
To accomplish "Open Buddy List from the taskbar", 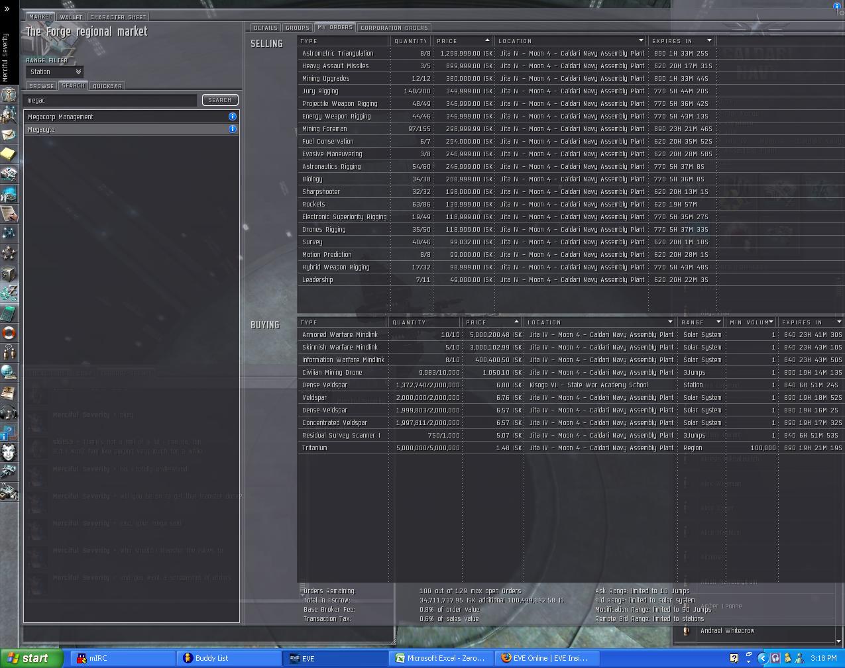I will coord(229,658).
